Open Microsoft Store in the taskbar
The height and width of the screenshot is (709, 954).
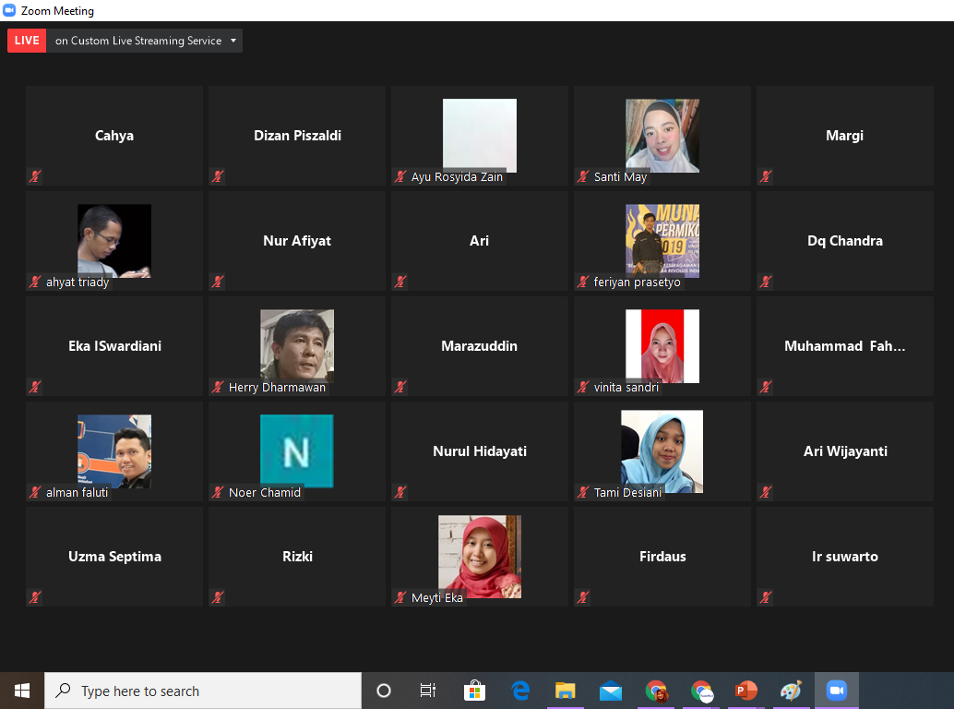pyautogui.click(x=474, y=691)
